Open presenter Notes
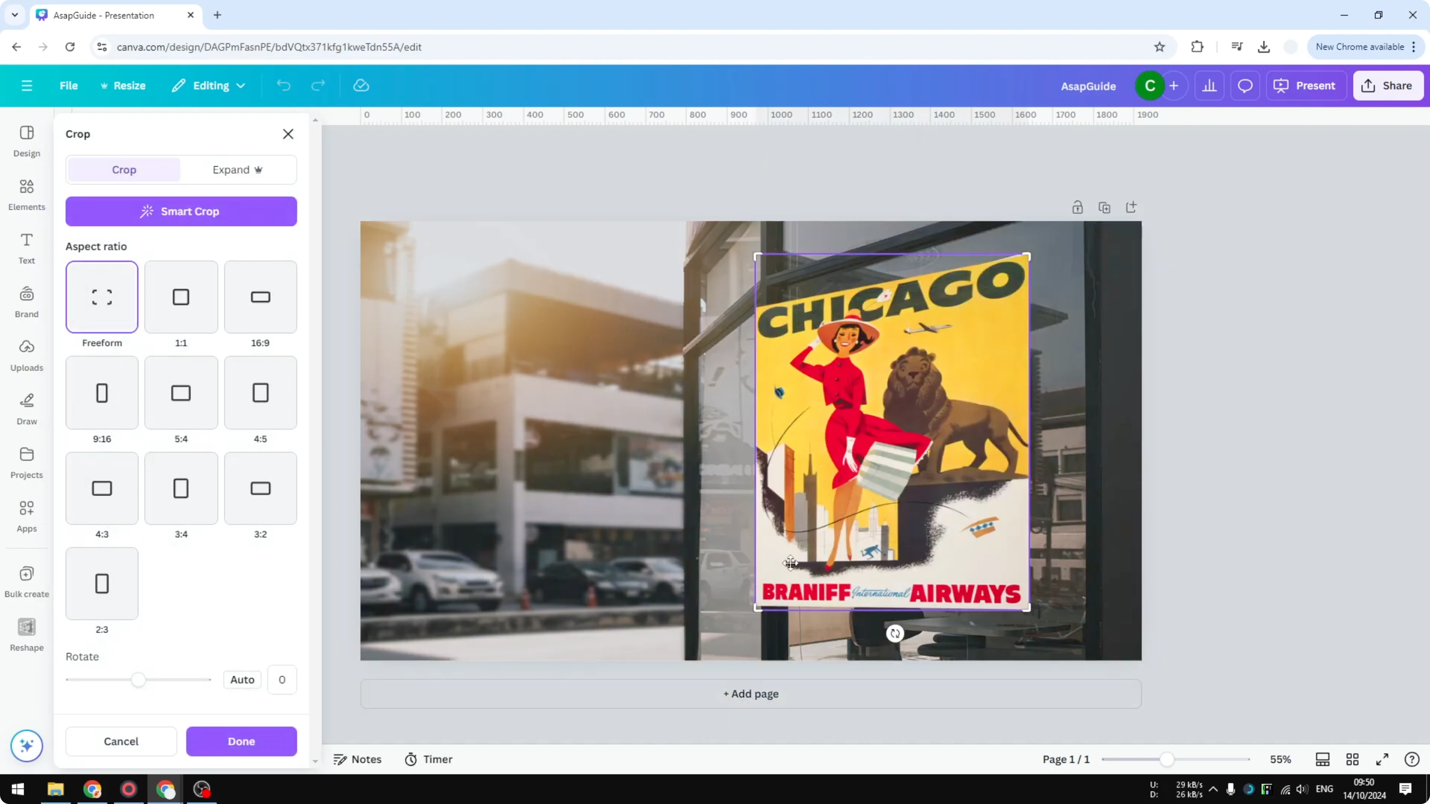This screenshot has height=804, width=1430. click(357, 759)
